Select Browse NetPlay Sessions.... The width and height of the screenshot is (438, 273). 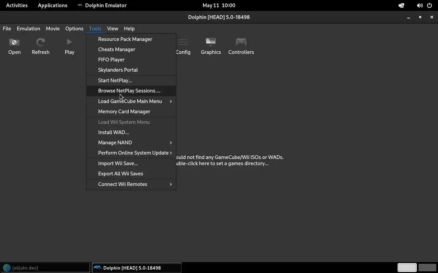(131, 91)
